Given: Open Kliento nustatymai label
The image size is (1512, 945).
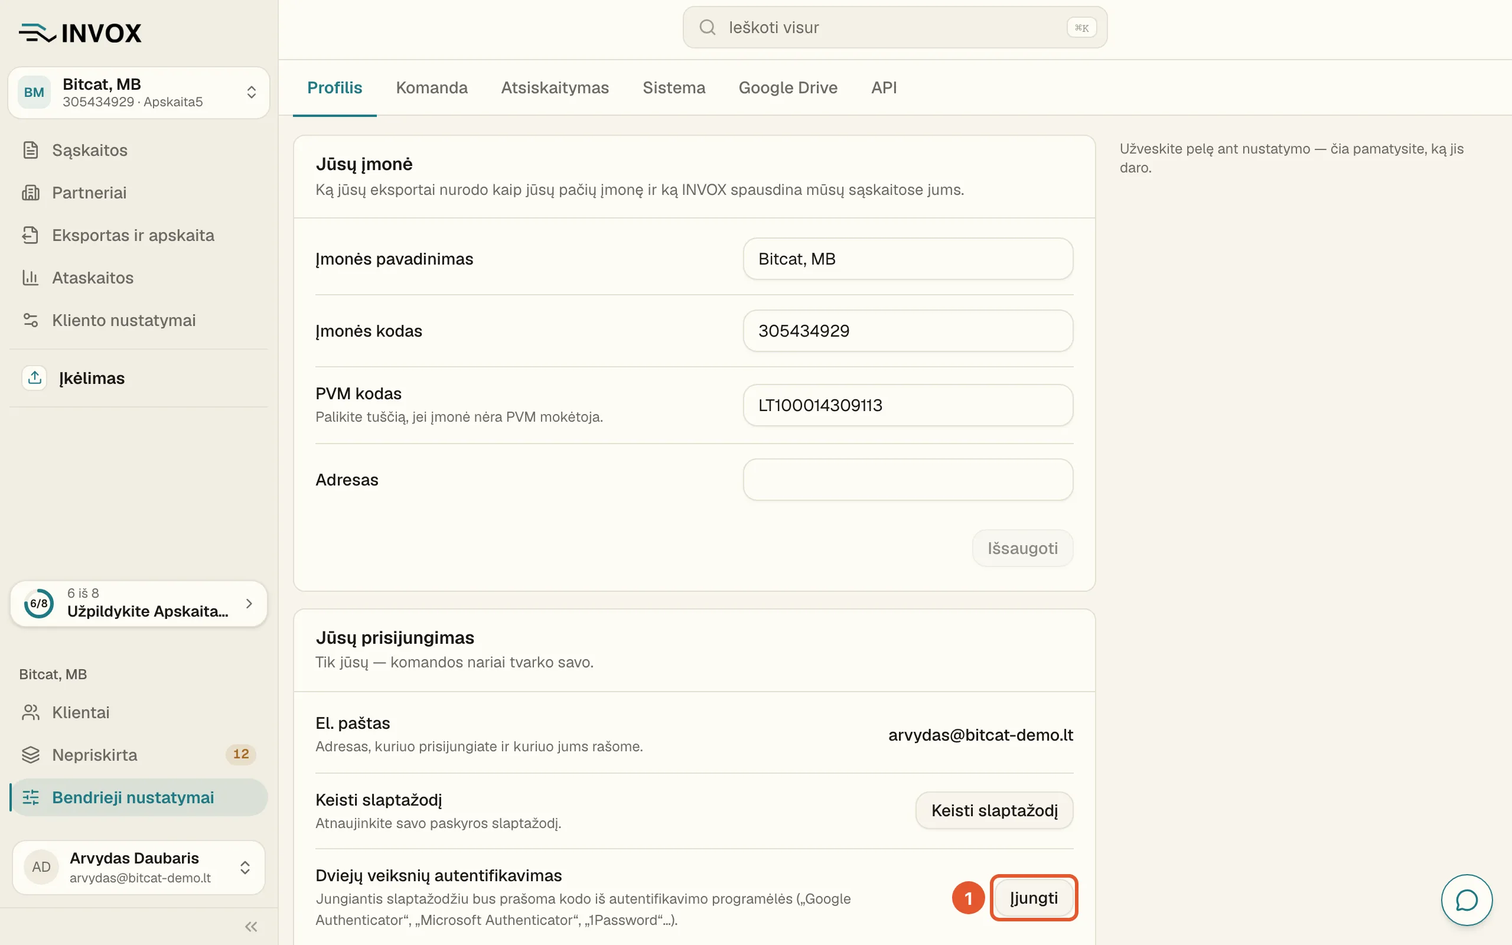Looking at the screenshot, I should coord(123,320).
